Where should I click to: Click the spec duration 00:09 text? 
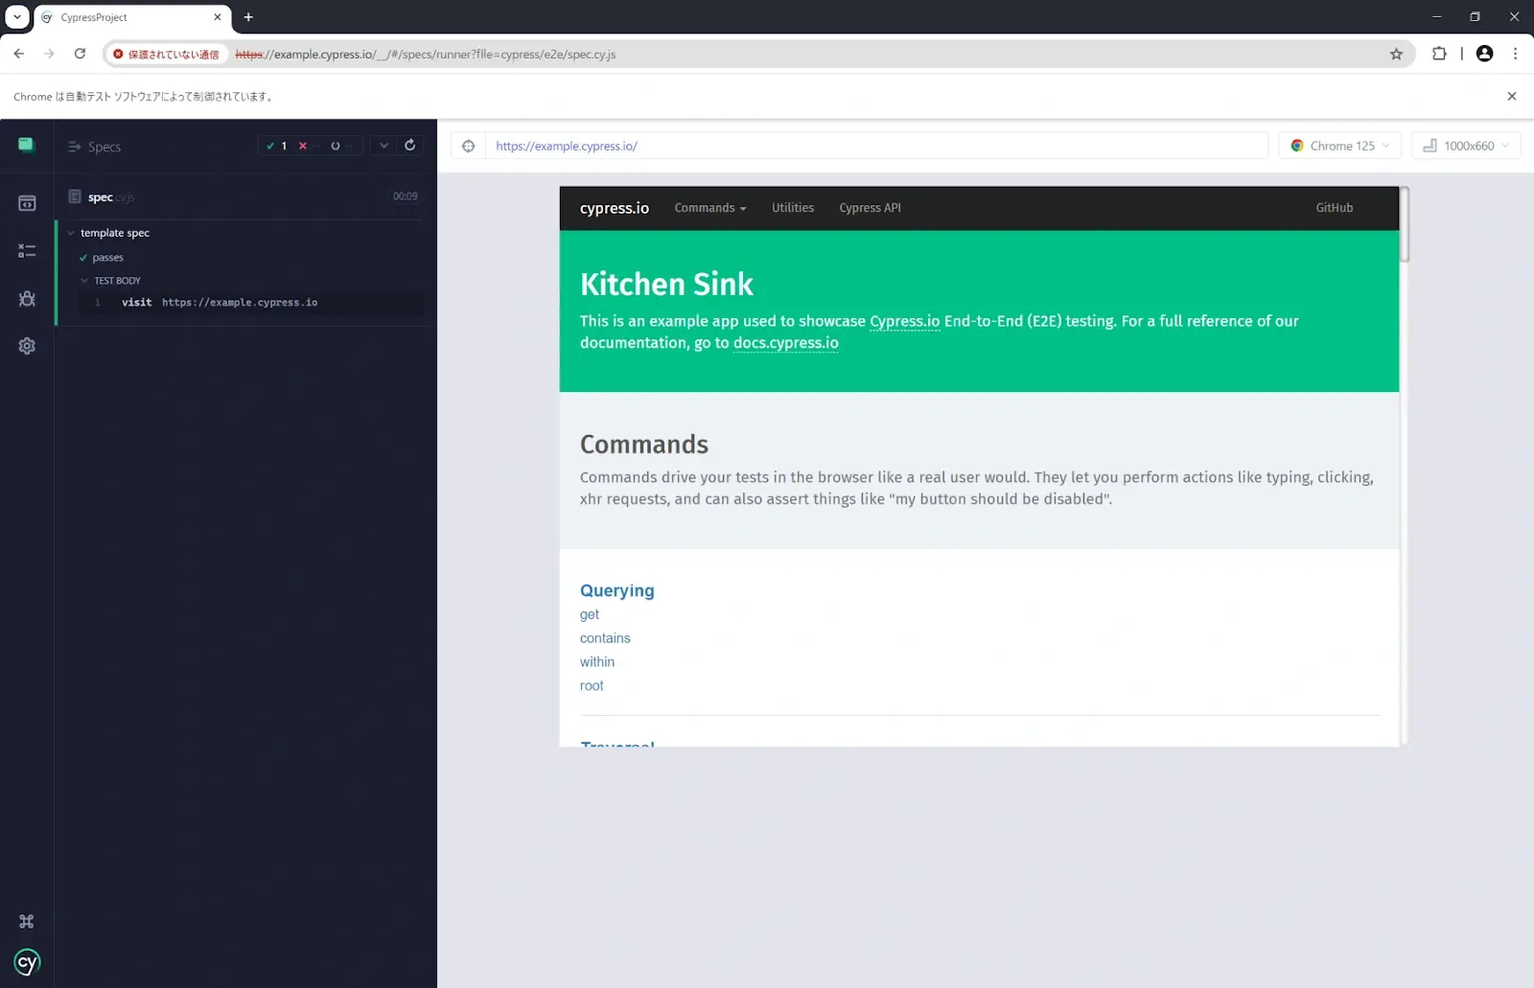[x=405, y=196]
